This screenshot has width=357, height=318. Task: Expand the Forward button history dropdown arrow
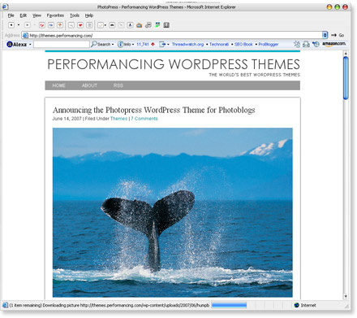tap(35, 25)
